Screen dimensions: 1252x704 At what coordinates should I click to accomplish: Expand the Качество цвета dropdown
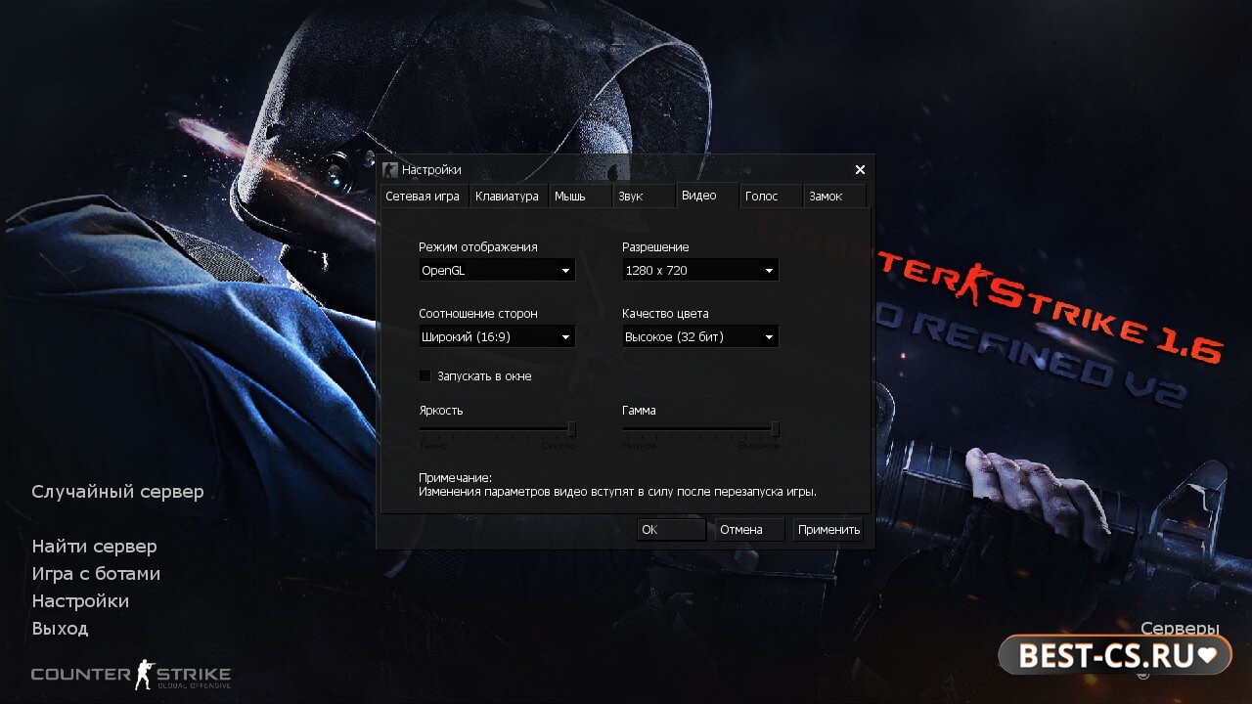click(x=700, y=337)
